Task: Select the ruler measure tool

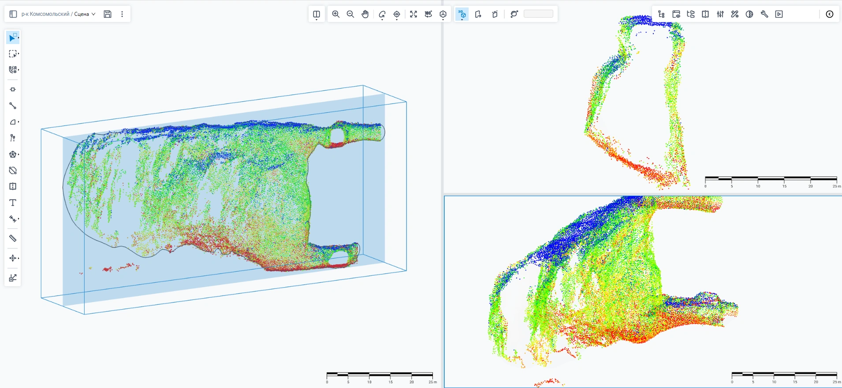Action: (x=13, y=238)
